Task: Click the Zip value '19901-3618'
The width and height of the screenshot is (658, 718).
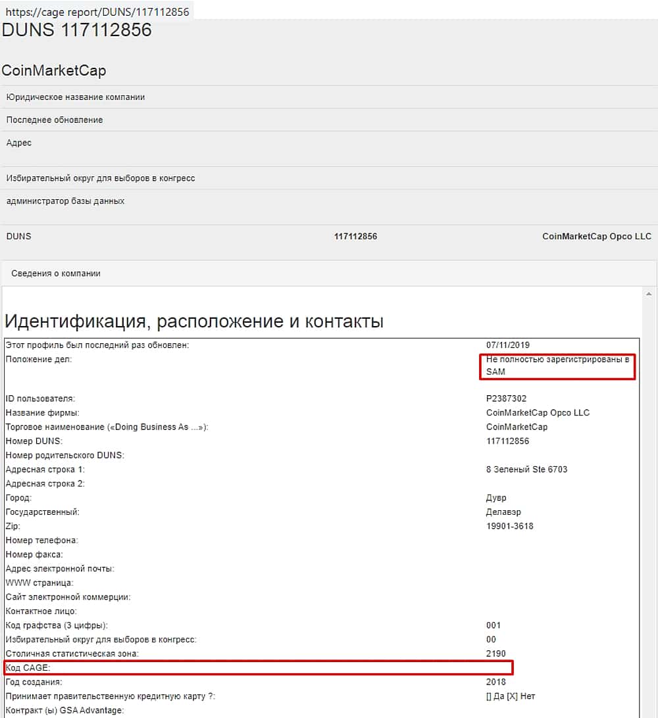Action: tap(509, 526)
